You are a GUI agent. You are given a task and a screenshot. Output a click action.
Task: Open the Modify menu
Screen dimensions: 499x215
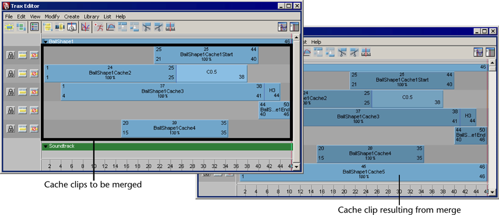(52, 17)
